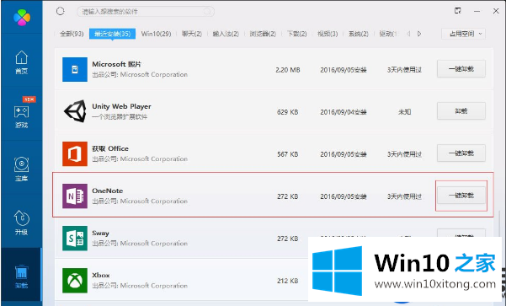Screen dimensions: 506x306
Task: Open the 浏览器(2) category tab
Action: pyautogui.click(x=263, y=34)
